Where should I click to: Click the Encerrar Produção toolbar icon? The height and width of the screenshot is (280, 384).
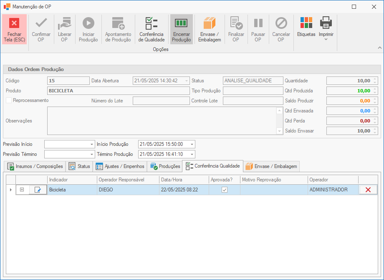click(x=181, y=23)
